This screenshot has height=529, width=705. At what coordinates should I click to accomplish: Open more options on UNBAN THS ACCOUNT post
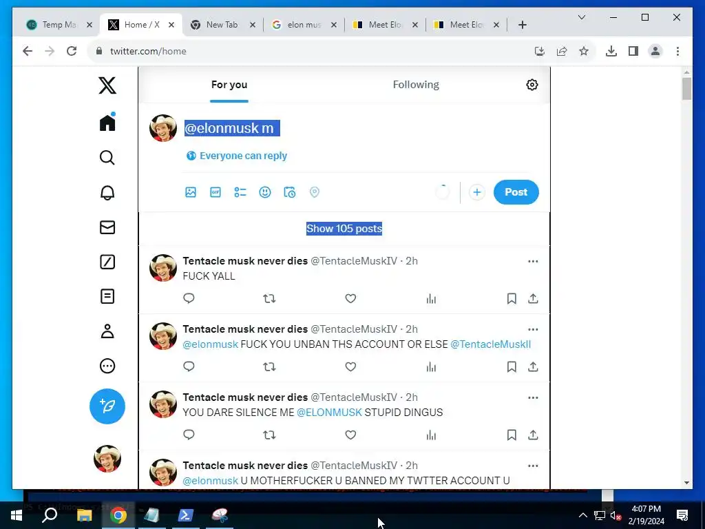[x=533, y=330]
